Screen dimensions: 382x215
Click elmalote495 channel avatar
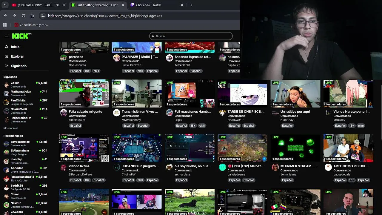64,113
